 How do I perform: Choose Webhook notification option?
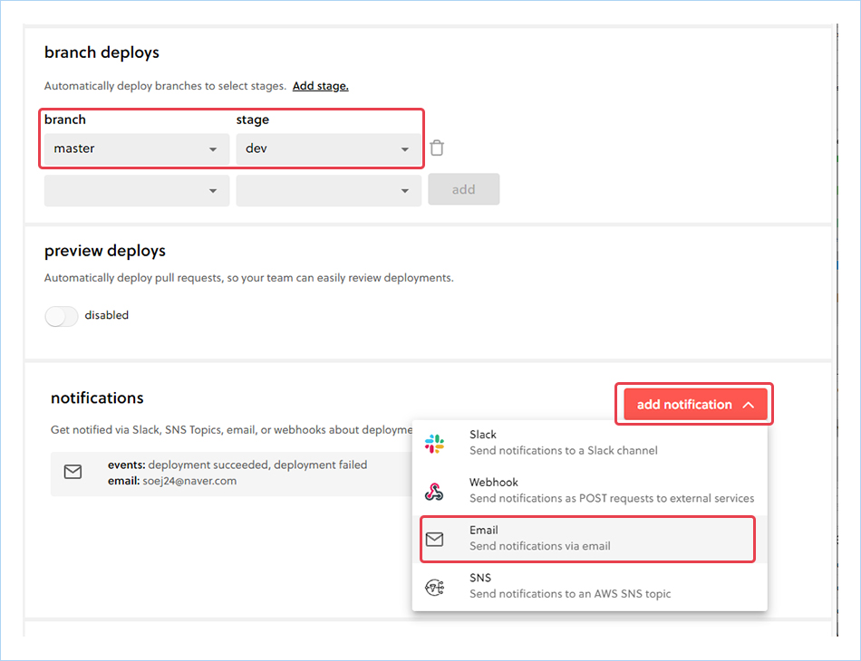pos(589,491)
